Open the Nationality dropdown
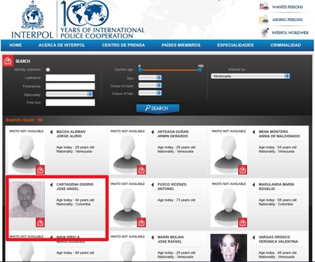The height and width of the screenshot is (262, 315). [x=69, y=94]
